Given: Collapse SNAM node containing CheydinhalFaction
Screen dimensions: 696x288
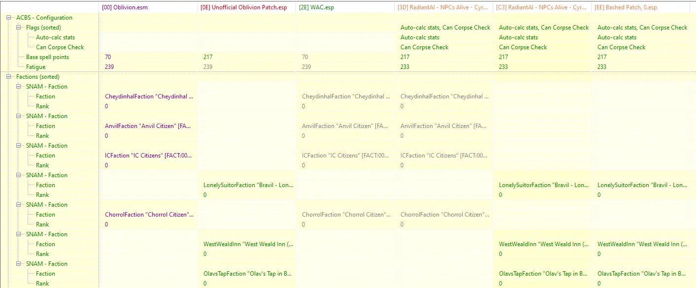Looking at the screenshot, I should click(x=19, y=87).
